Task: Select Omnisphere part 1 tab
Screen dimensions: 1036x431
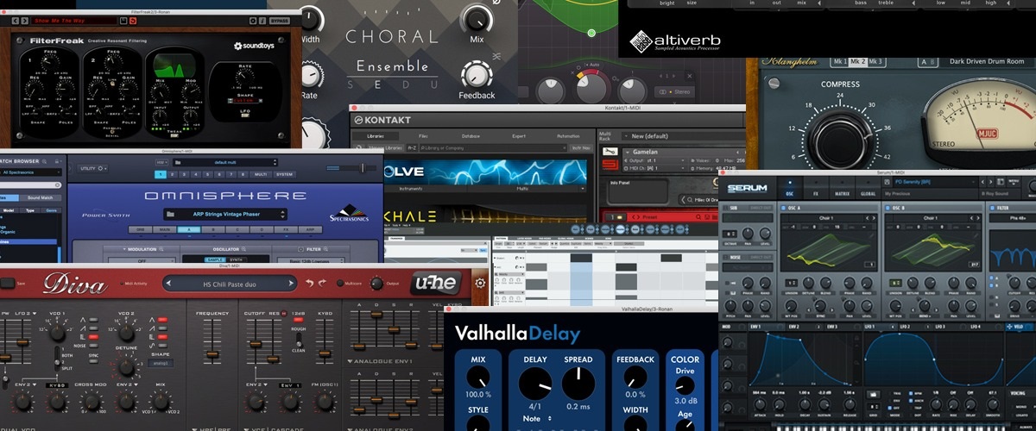Action: [x=161, y=174]
